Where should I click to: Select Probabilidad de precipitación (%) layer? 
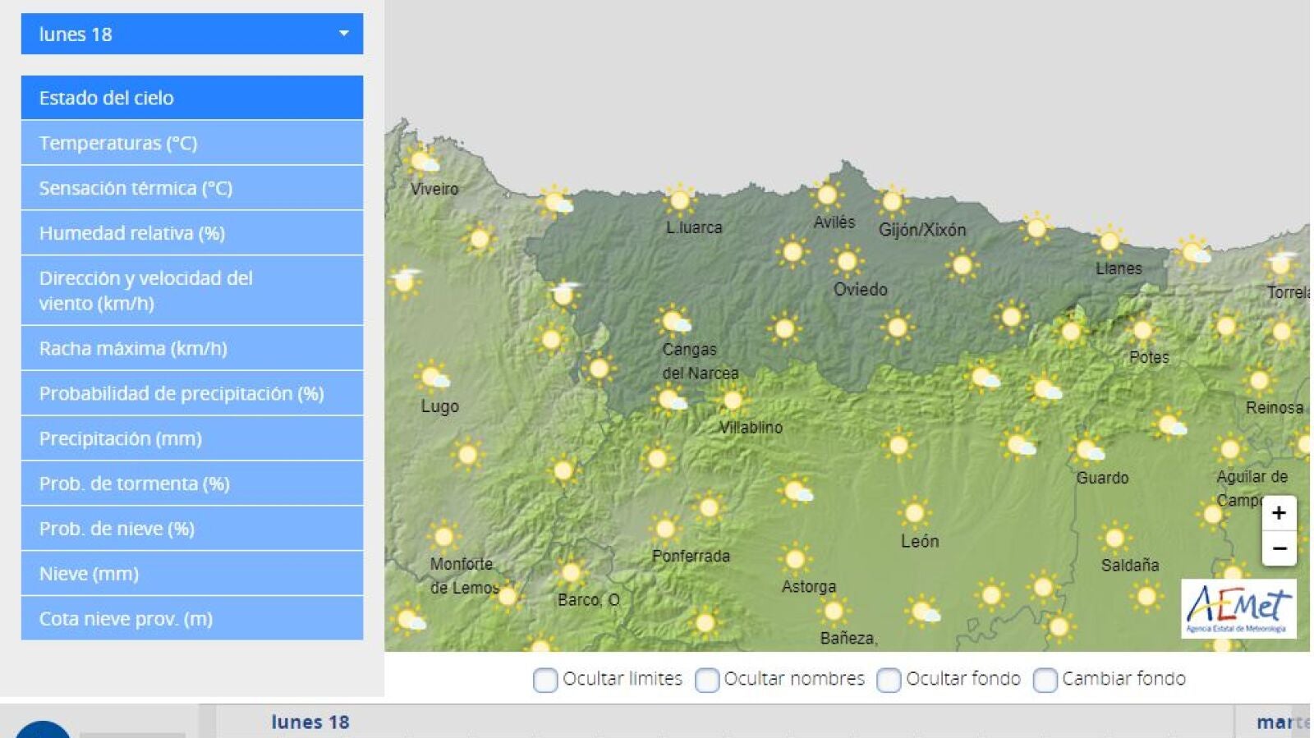192,393
